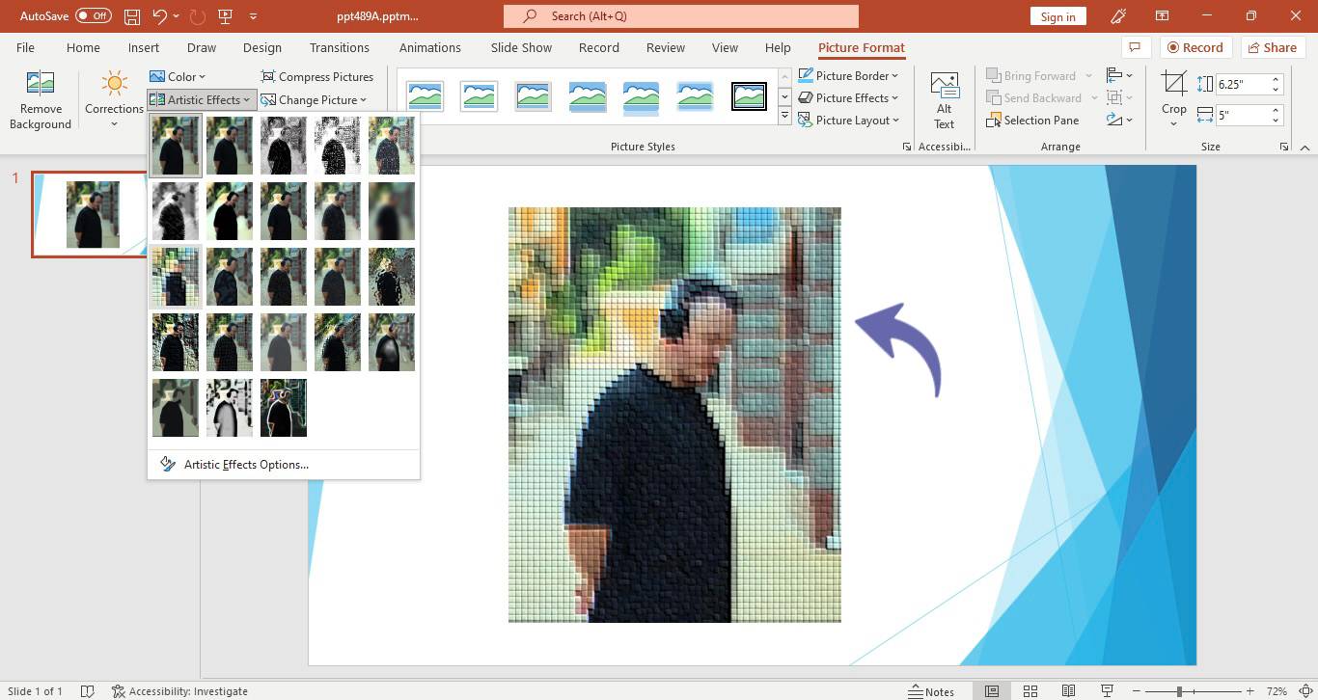Switch to the Transitions tab
Viewport: 1318px width, 700px height.
pos(339,47)
